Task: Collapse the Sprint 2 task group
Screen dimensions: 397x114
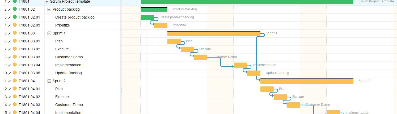Action: tap(49, 81)
